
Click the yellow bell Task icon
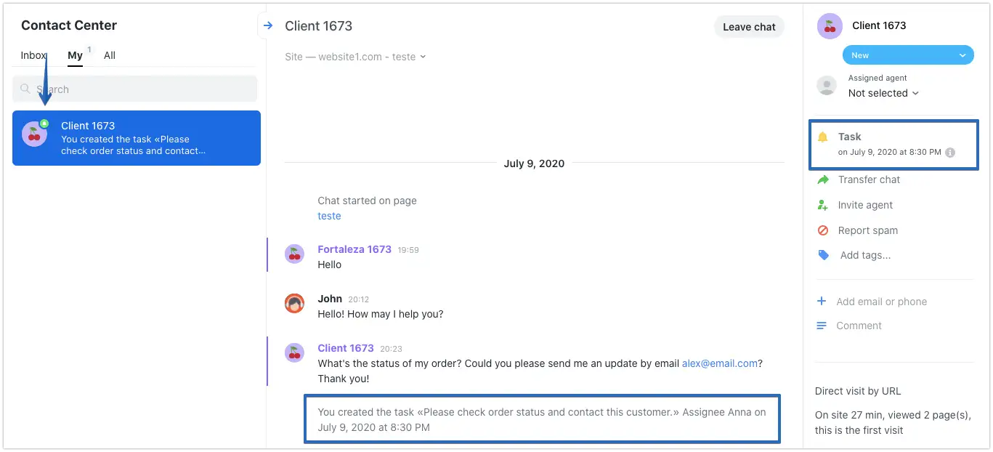tap(822, 137)
